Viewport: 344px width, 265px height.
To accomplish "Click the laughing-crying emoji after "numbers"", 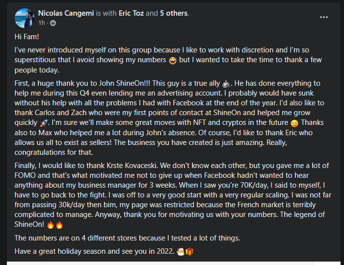I will (x=173, y=60).
